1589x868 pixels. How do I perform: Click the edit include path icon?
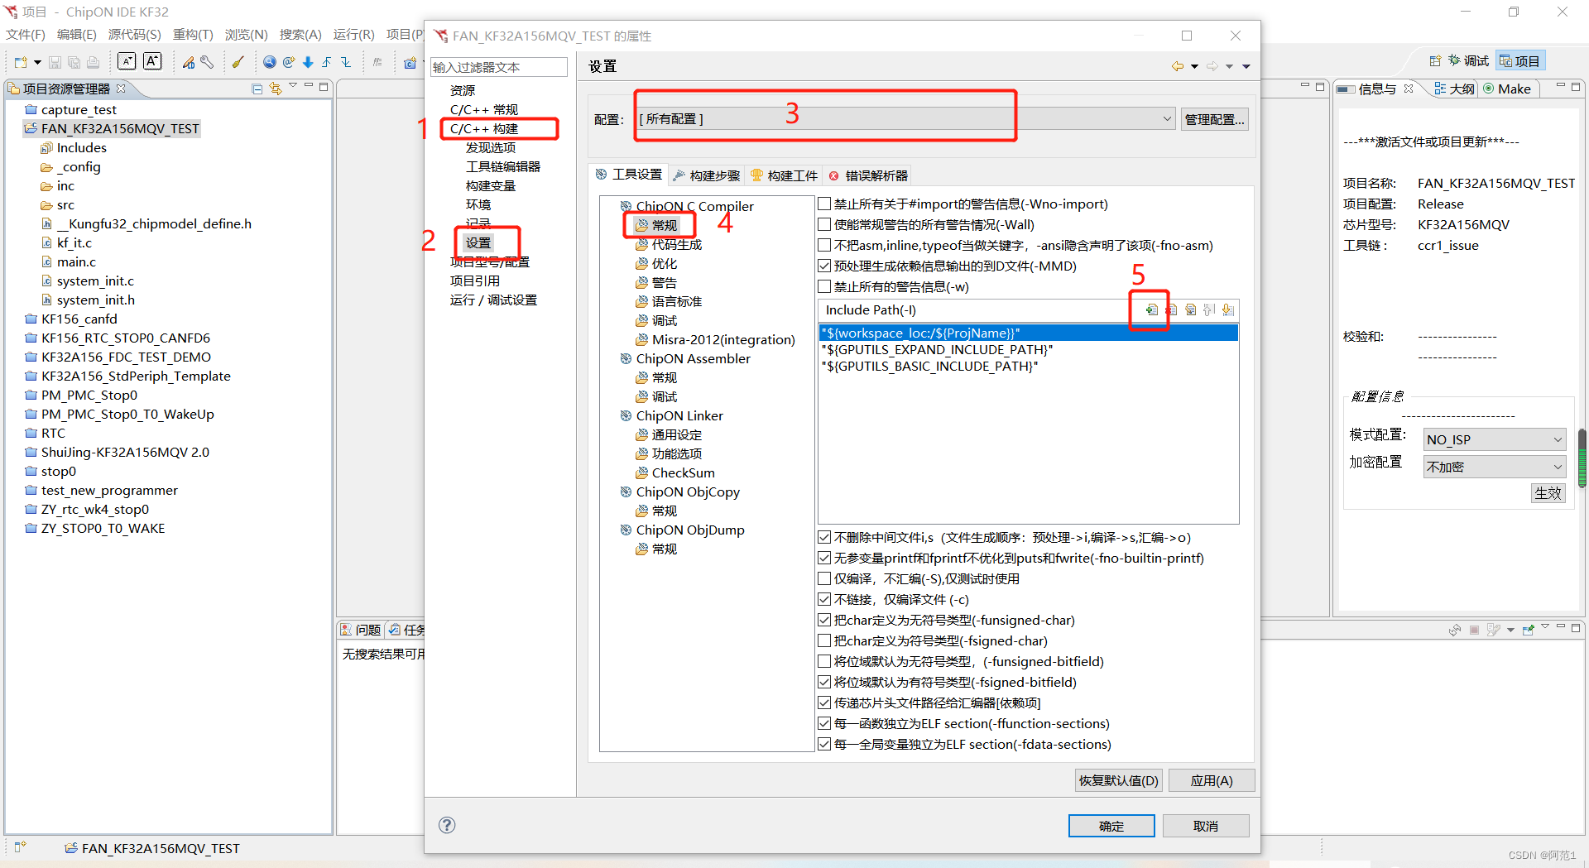tap(1190, 309)
